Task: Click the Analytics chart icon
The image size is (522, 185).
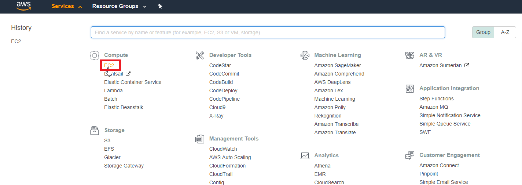Action: [x=305, y=156]
